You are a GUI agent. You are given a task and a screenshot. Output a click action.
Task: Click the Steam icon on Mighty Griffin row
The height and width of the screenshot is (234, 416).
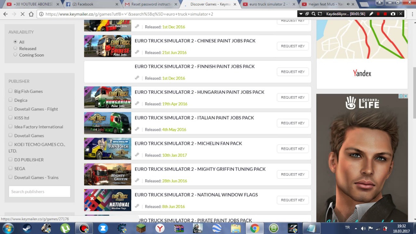click(137, 180)
